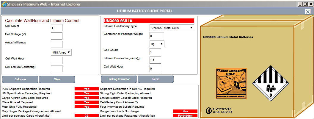Click Shipper's Declaration in Net KG Required

coord(127,89)
